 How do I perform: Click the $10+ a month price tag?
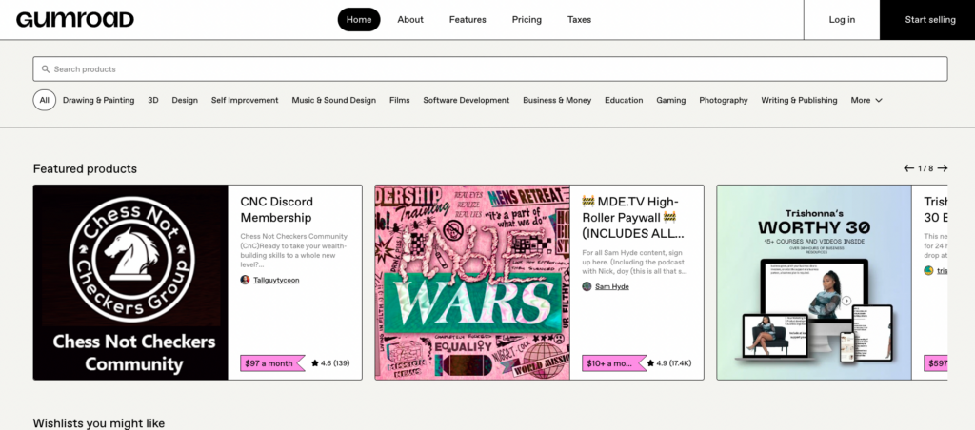point(614,362)
